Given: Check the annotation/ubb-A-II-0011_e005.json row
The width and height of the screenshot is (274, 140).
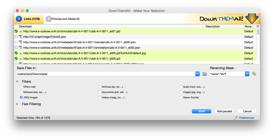Looking at the screenshot, I should tap(16, 48).
